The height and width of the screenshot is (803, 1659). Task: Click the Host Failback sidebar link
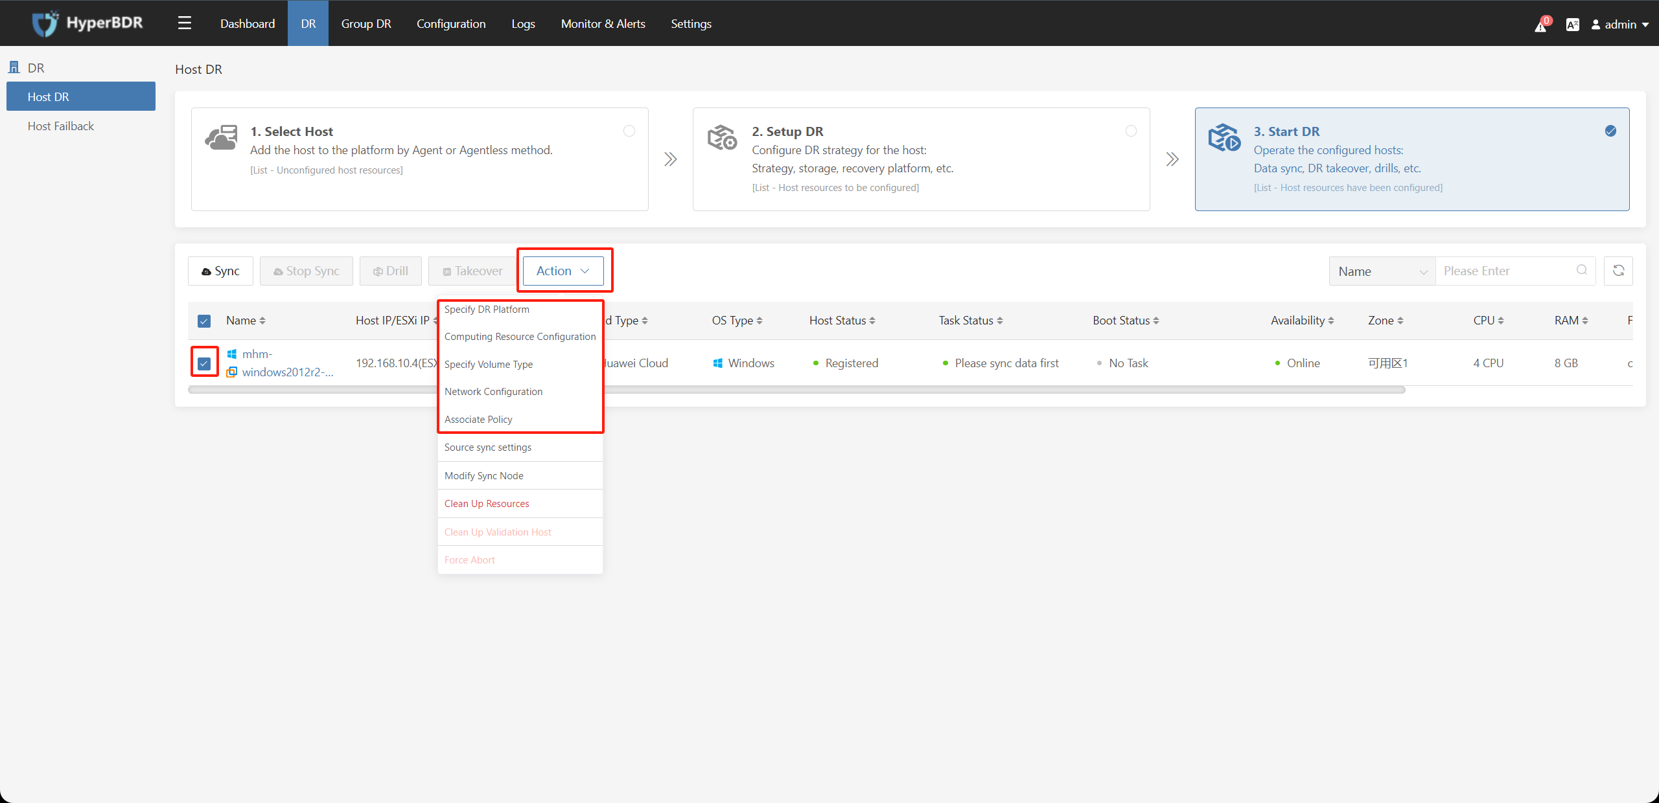click(x=60, y=126)
